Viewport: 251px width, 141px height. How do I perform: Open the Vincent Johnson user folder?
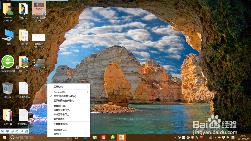(8, 12)
